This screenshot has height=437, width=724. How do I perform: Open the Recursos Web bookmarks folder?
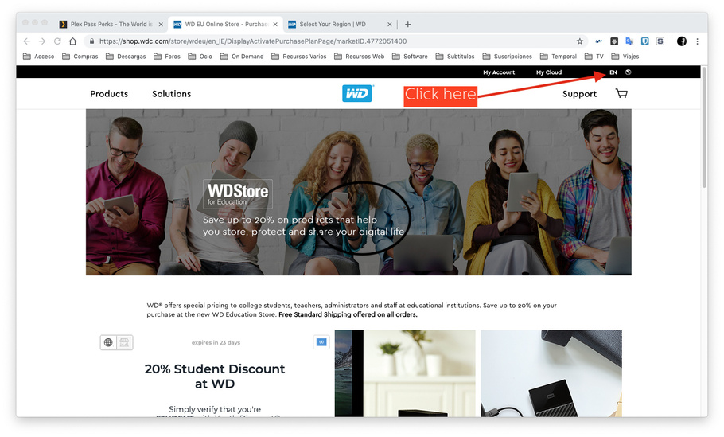(x=360, y=57)
